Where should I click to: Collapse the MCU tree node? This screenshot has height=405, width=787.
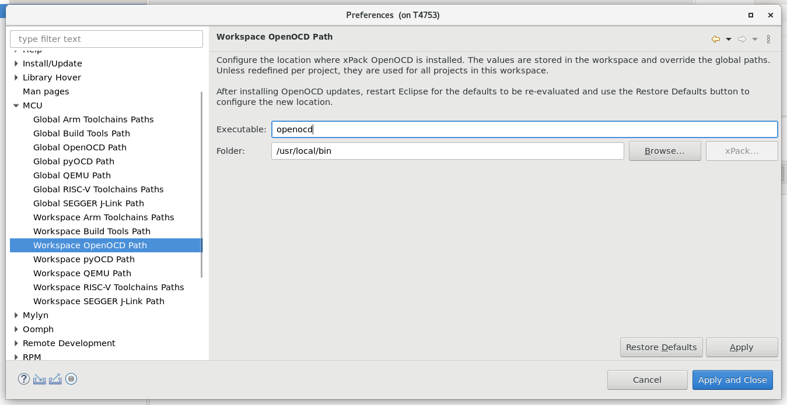coord(16,105)
